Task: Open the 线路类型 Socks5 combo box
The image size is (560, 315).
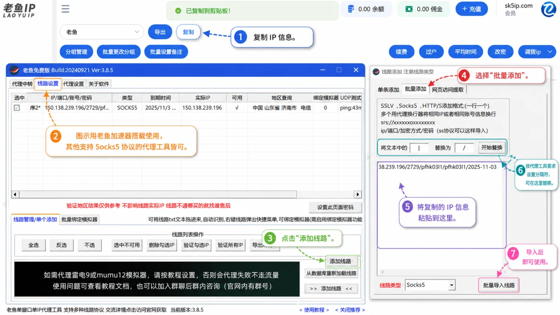Action: click(x=430, y=285)
